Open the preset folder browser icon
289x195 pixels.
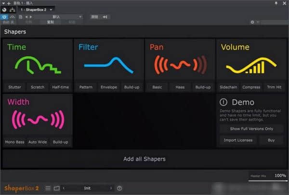(x=56, y=188)
